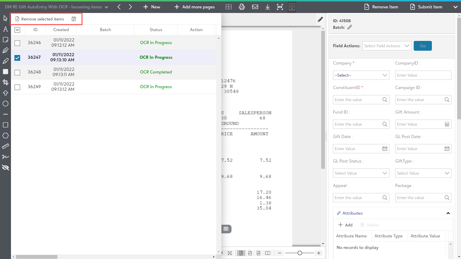The height and width of the screenshot is (259, 461).
Task: Select the ellipse shape tool
Action: pyautogui.click(x=5, y=104)
